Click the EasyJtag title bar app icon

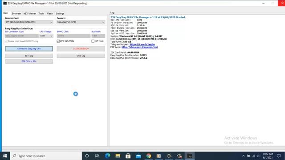coord(5,3)
